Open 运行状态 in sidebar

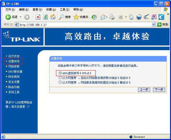(14, 56)
